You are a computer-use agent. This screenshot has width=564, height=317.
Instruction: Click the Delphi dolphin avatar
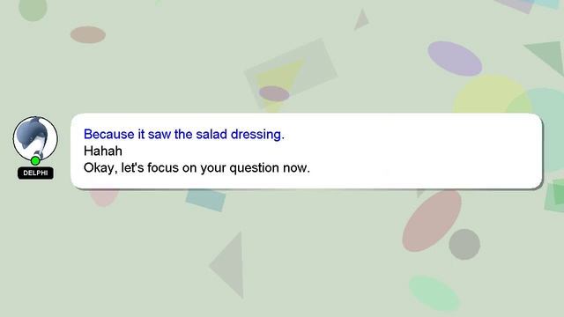(35, 138)
